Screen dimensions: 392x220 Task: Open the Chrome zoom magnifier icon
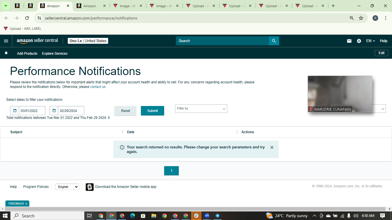pyautogui.click(x=352, y=18)
